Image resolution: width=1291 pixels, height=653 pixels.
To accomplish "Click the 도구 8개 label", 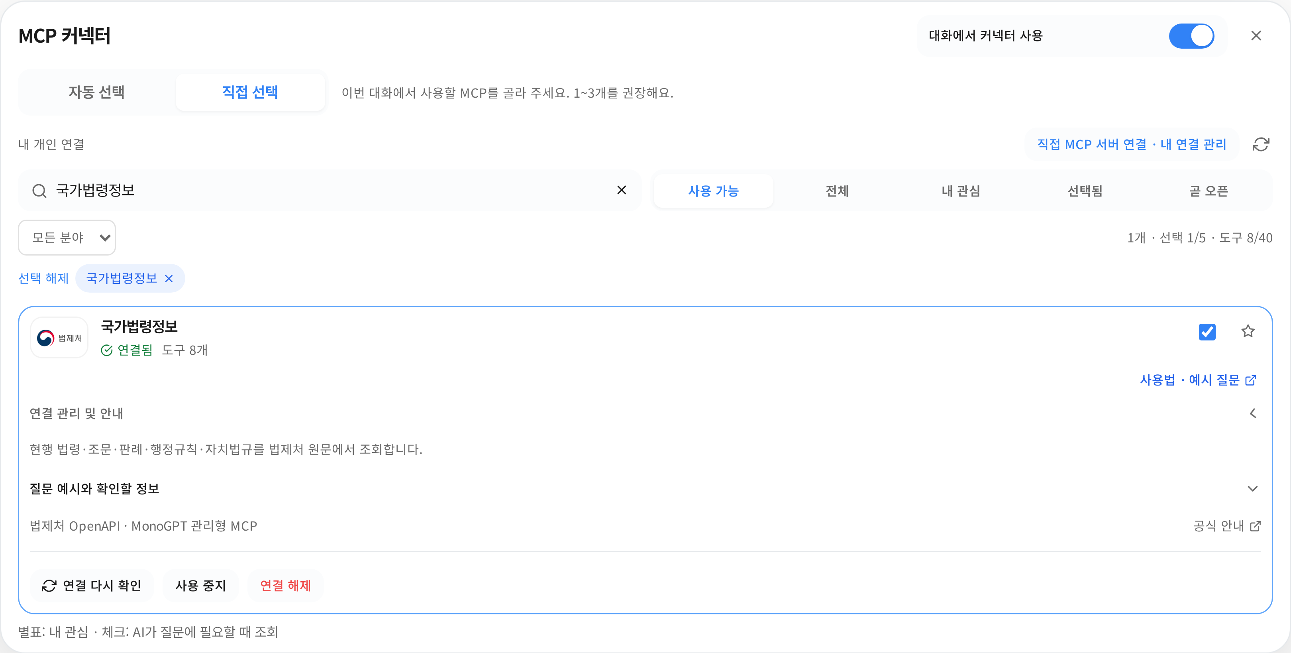I will (185, 350).
